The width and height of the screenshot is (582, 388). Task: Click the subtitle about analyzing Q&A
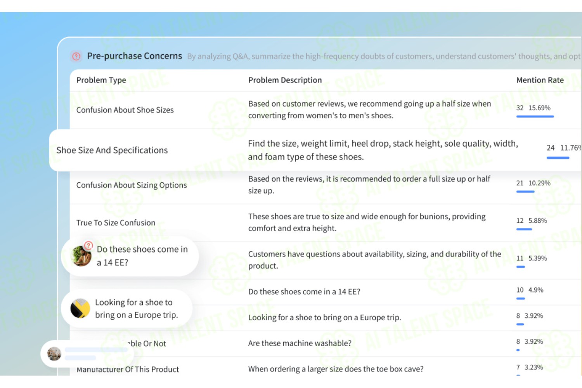(384, 57)
